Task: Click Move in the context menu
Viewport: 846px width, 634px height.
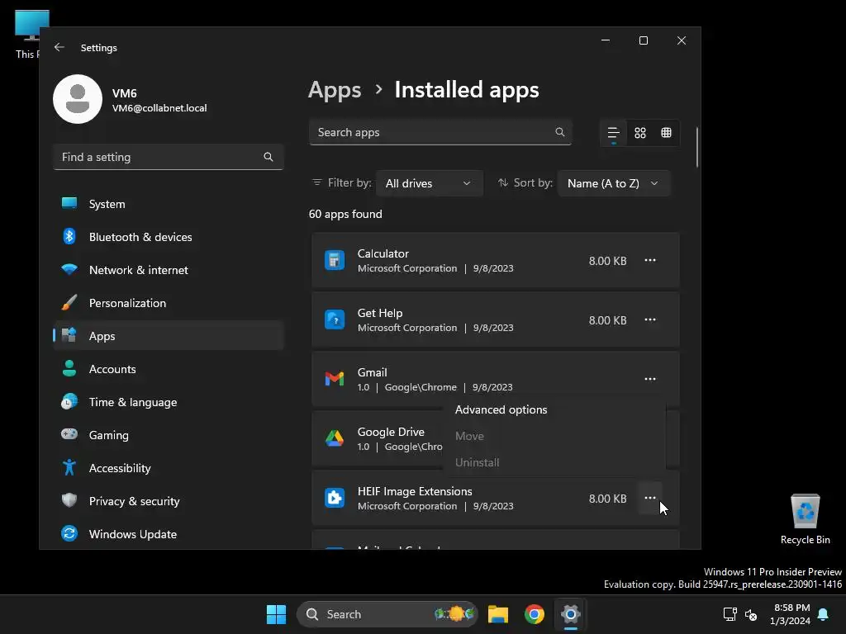Action: coord(554,436)
